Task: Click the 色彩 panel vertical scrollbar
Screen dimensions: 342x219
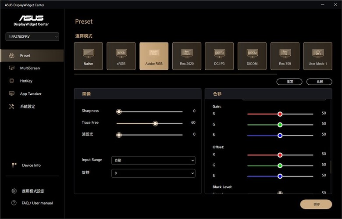Action: click(331, 167)
